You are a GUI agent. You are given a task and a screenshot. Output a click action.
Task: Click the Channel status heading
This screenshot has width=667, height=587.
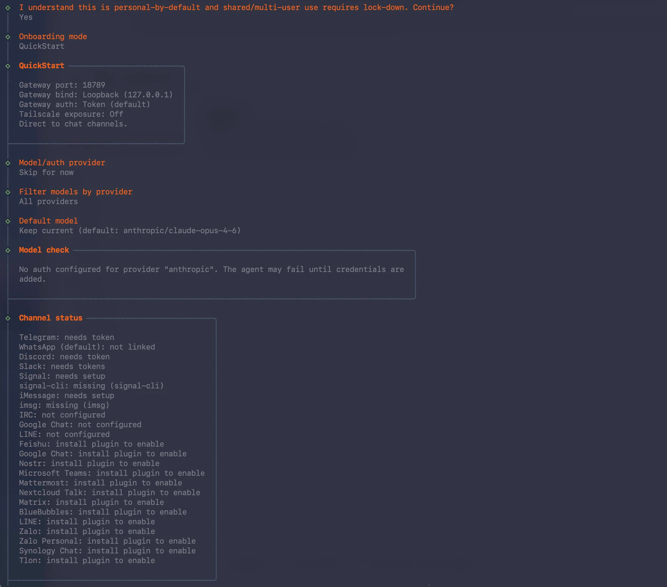click(x=50, y=318)
